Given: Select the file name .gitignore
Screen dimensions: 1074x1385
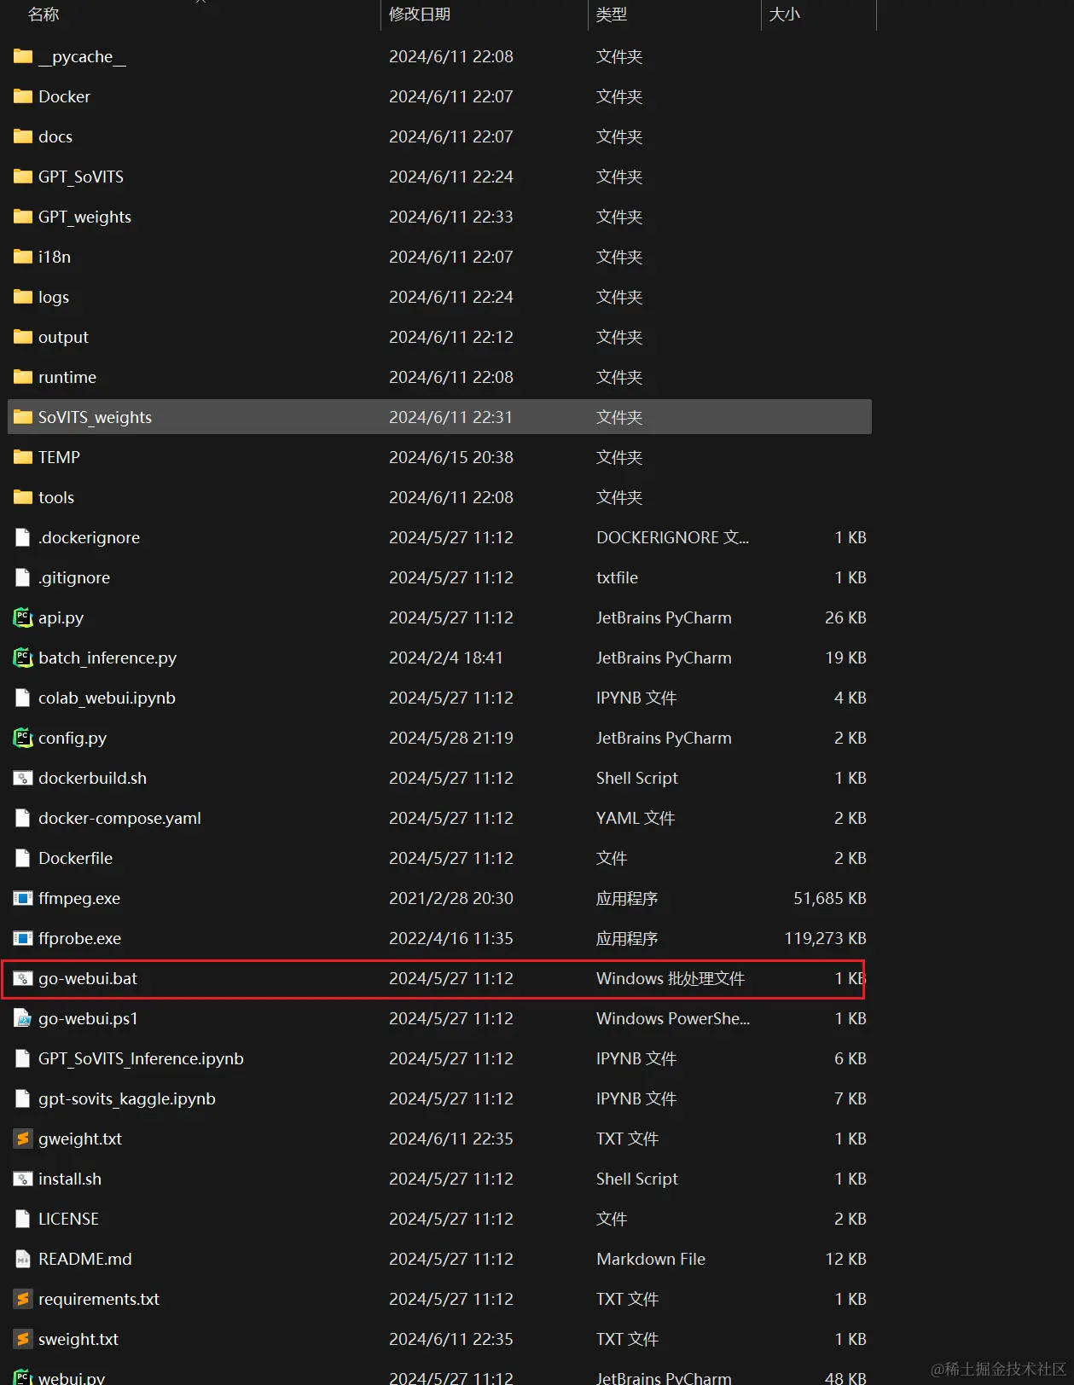Looking at the screenshot, I should coord(74,578).
